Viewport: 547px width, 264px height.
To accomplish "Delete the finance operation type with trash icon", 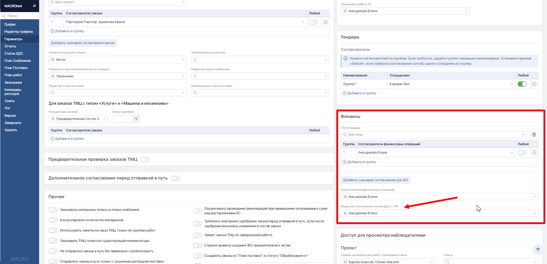I will (534, 135).
